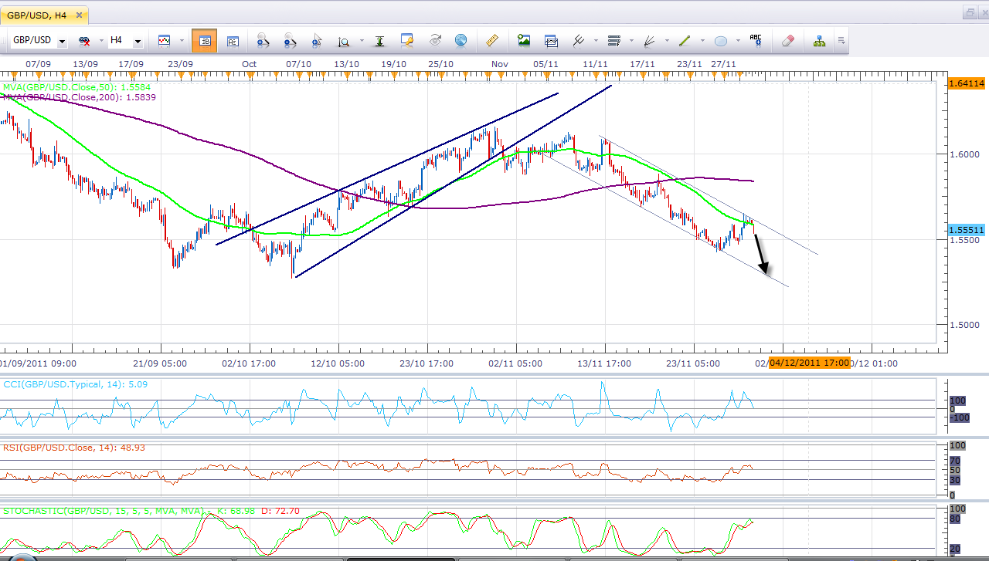Click the Nov label on date ruler
This screenshot has width=989, height=561.
click(x=499, y=64)
